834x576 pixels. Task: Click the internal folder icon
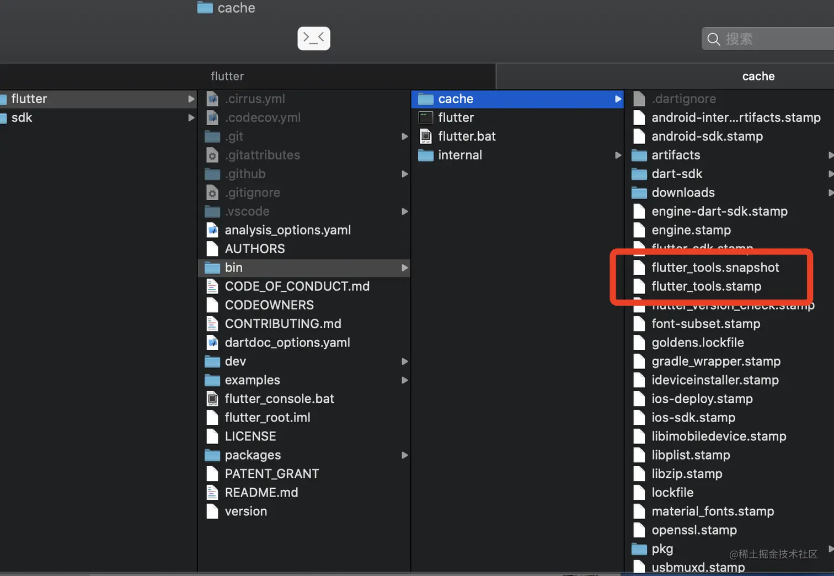click(426, 155)
